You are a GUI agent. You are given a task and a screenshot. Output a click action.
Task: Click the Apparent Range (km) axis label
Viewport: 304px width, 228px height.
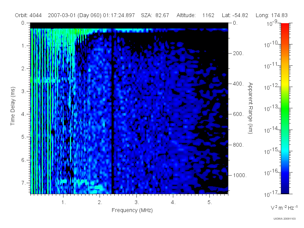250,108
